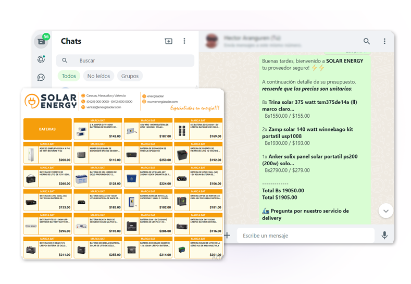The height and width of the screenshot is (284, 411).
Task: Open the battery card priced $169.00
Action: click(198, 129)
